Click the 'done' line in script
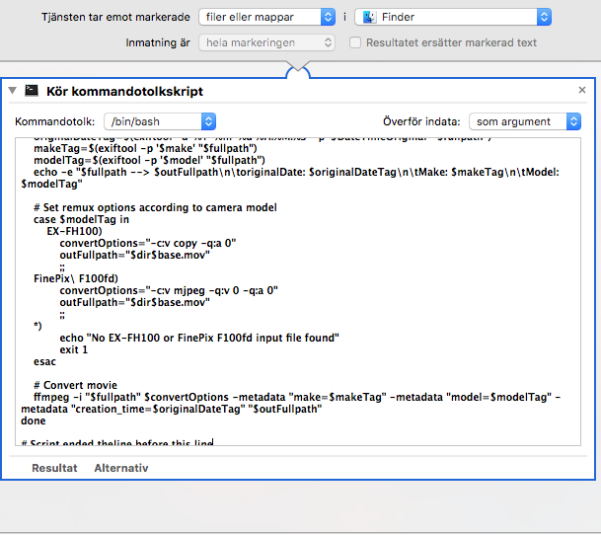601x535 pixels. coord(34,420)
